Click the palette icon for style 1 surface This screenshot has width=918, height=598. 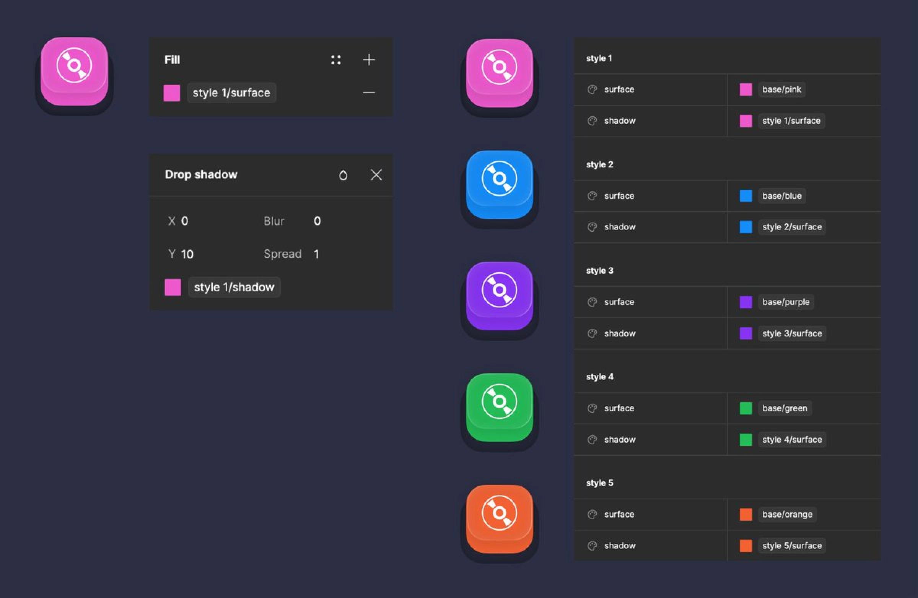[592, 89]
